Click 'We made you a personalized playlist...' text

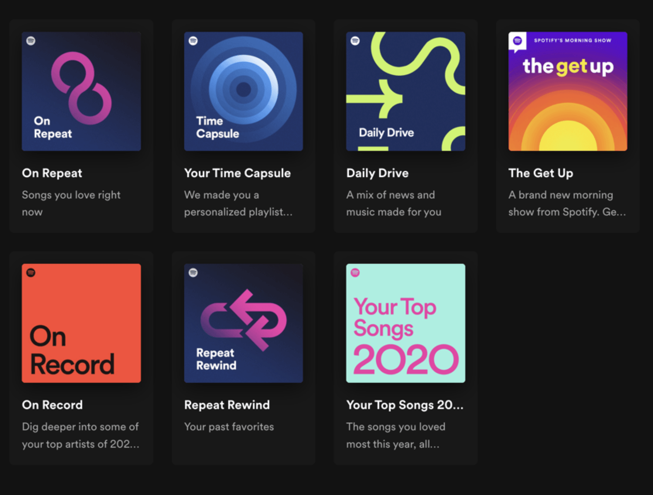pos(238,203)
